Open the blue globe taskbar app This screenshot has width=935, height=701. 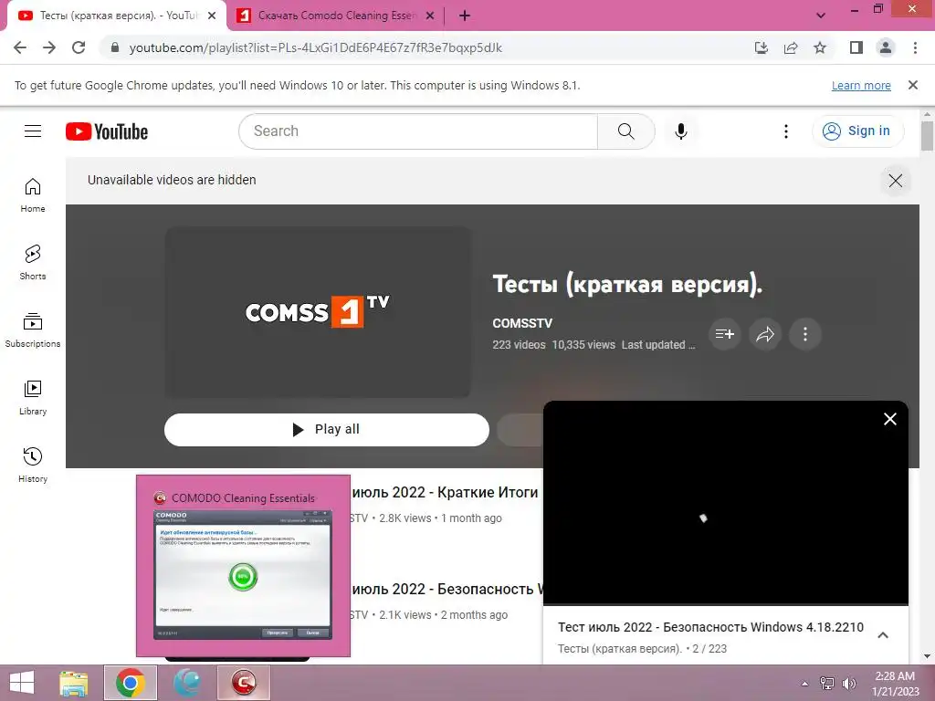(x=187, y=683)
